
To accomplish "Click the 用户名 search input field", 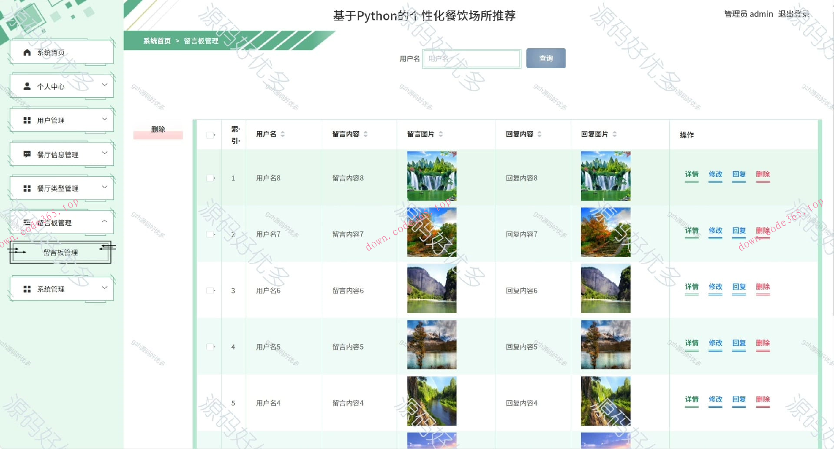I will [471, 59].
